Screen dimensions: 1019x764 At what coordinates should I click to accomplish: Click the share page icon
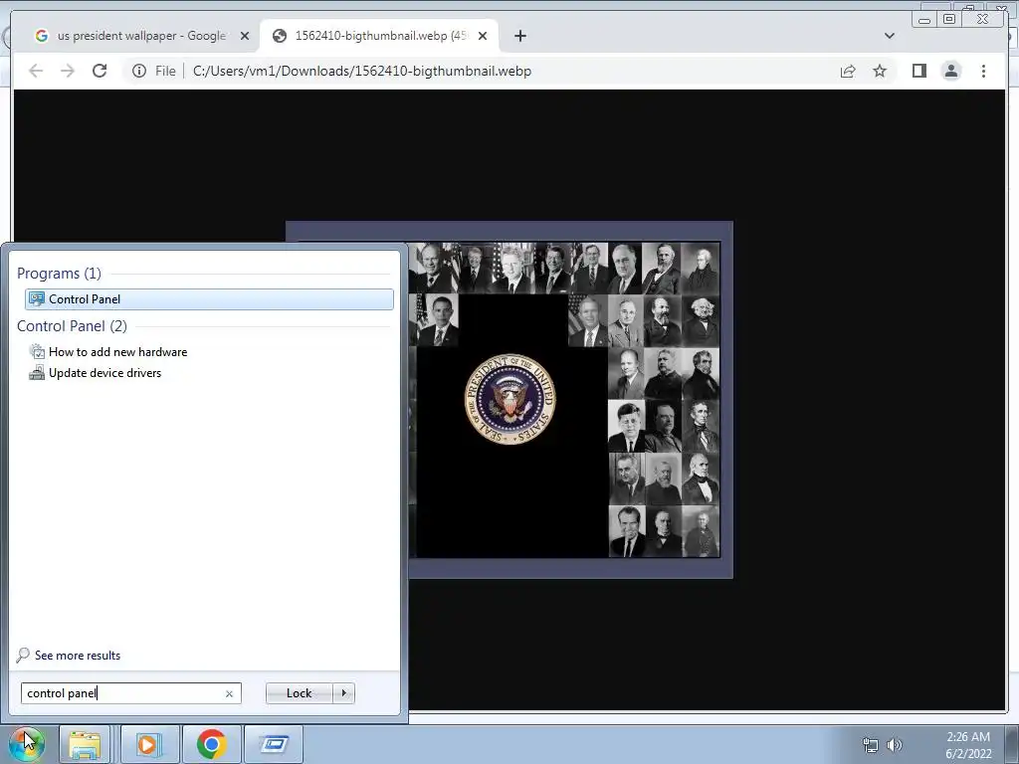[x=848, y=71]
